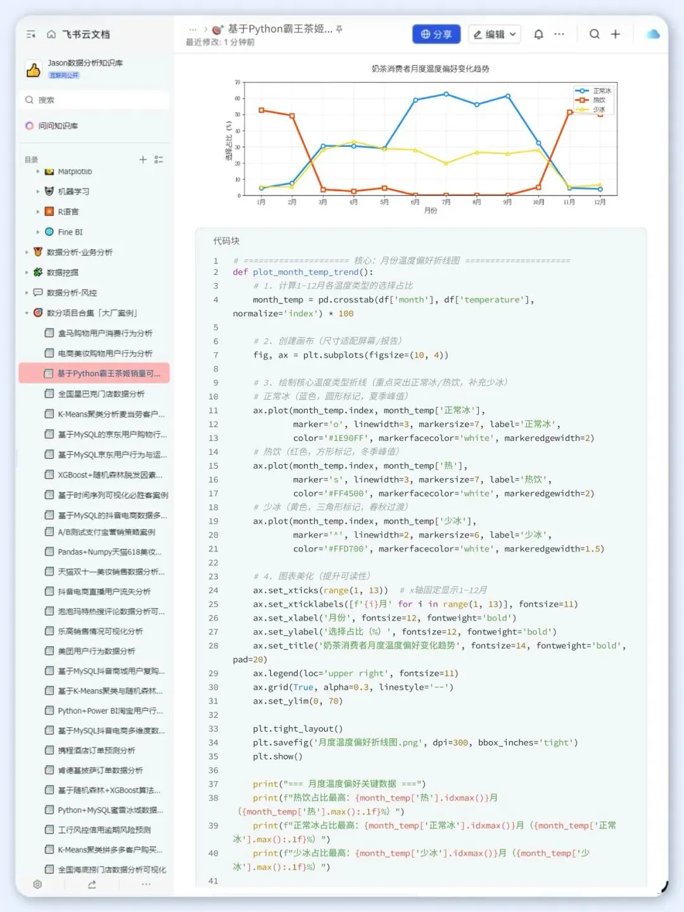Open the settings gear in sidebar footer
This screenshot has height=912, width=684.
click(37, 884)
